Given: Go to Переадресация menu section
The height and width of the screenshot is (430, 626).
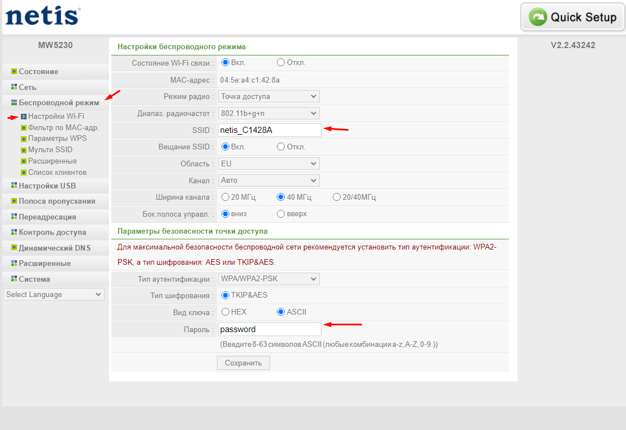Looking at the screenshot, I should pyautogui.click(x=47, y=217).
